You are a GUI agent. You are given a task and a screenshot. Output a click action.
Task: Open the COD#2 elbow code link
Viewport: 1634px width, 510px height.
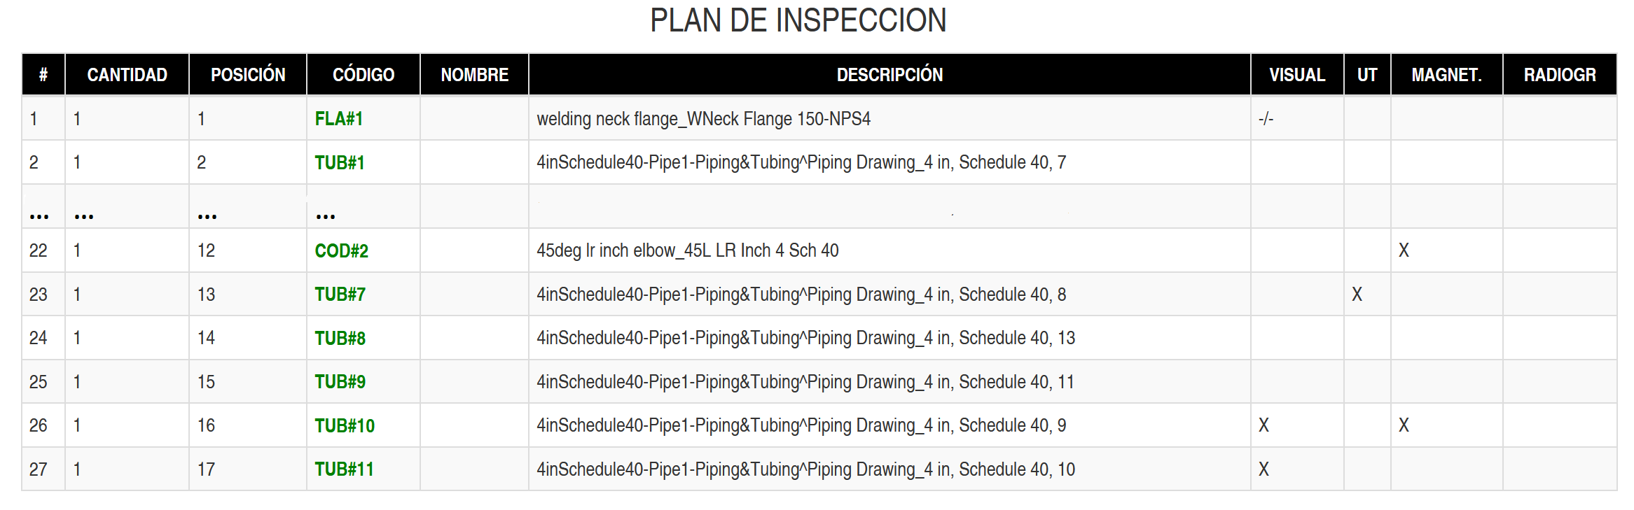click(x=341, y=250)
